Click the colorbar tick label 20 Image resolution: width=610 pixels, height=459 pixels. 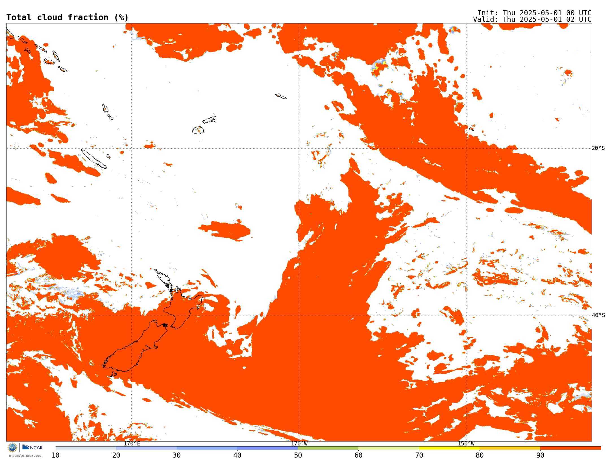click(x=116, y=455)
